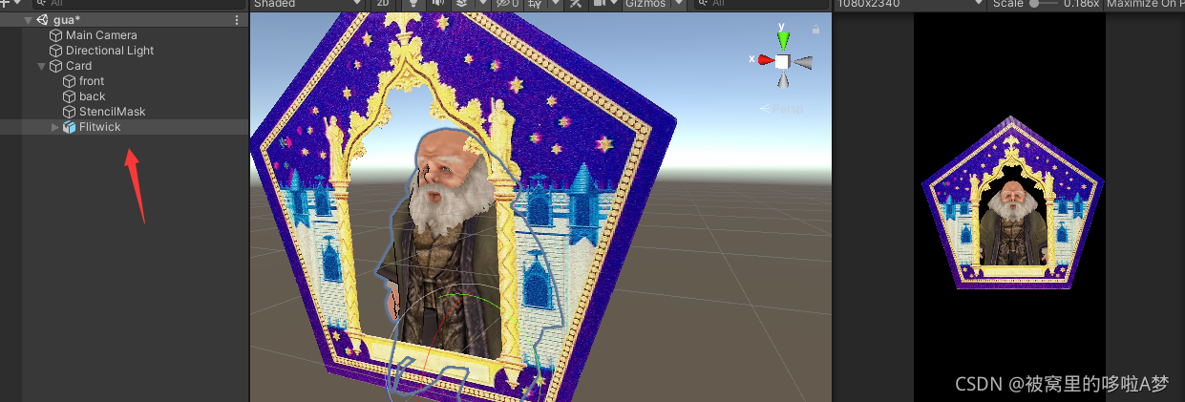The image size is (1185, 402).
Task: Click the gray right-side gizmo cone
Action: click(x=803, y=62)
